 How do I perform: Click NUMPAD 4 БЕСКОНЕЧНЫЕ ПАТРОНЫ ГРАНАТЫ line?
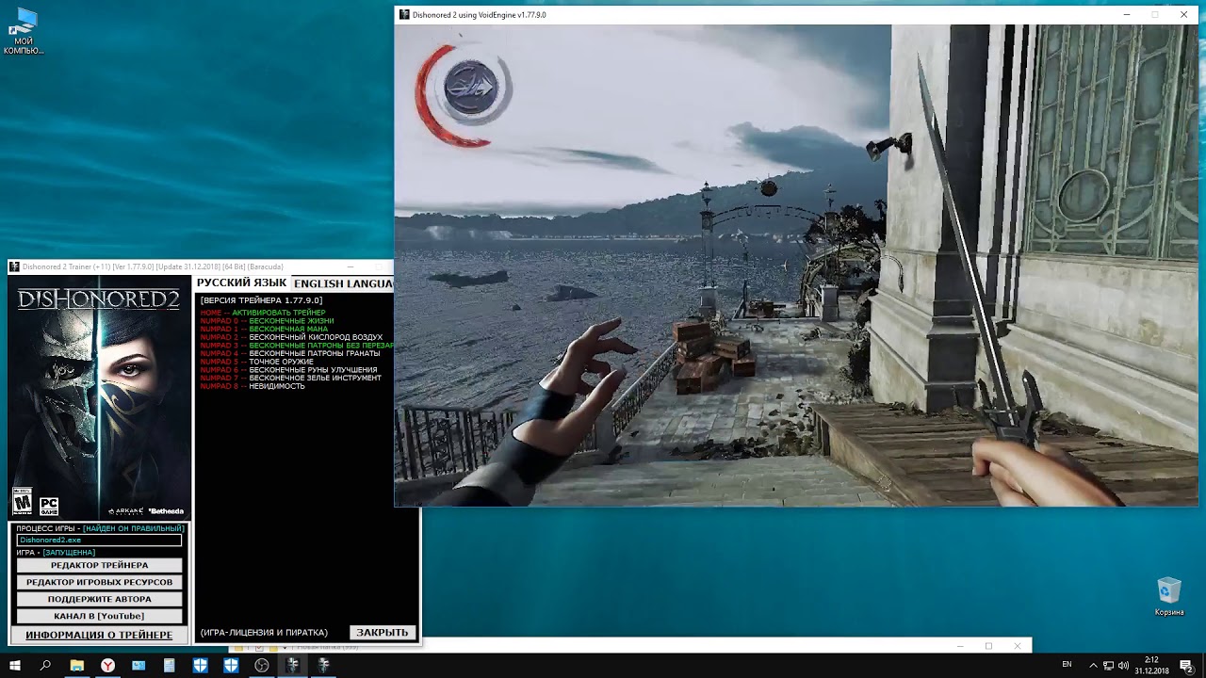(290, 354)
